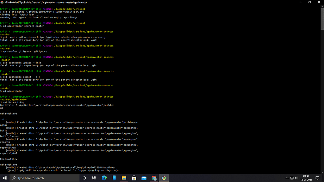
Task: Open the Windows Start menu
Action: [x=5, y=178]
